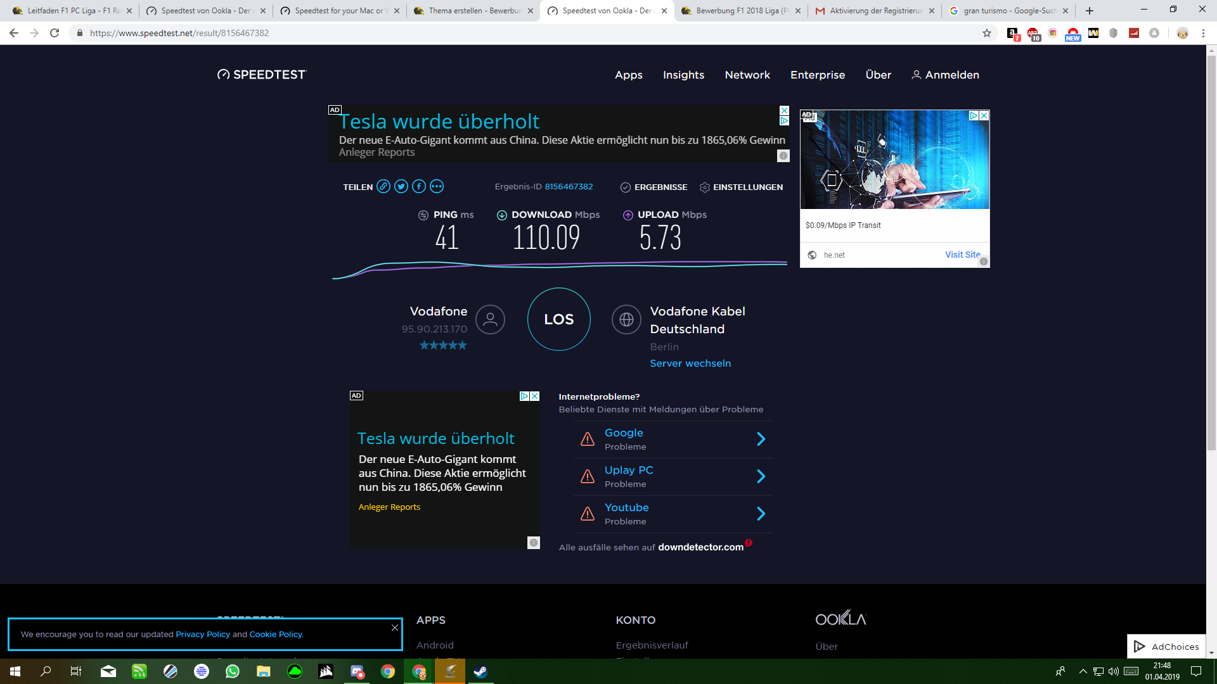Expand Google Probleme chevron
This screenshot has width=1217, height=684.
761,439
